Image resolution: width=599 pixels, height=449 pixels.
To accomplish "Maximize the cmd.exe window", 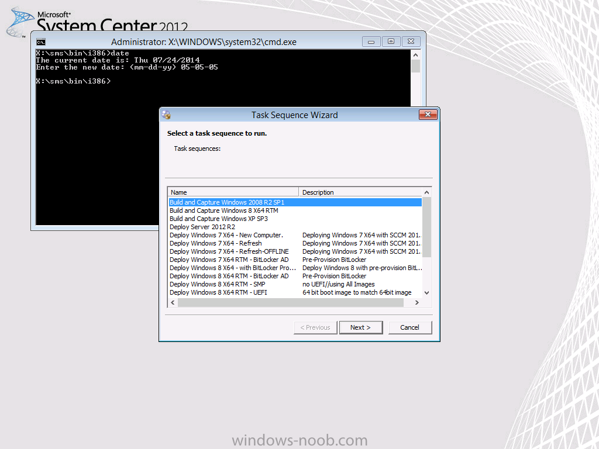I will (391, 42).
